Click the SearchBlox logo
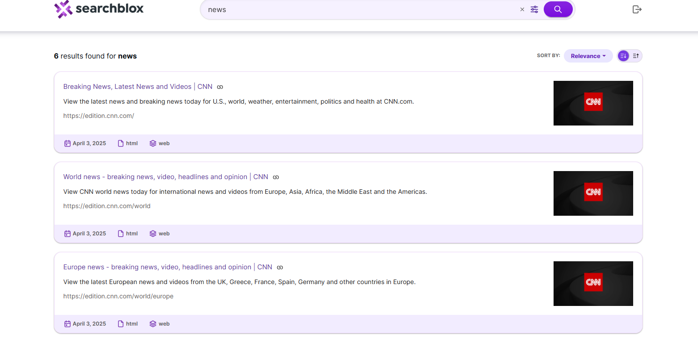This screenshot has height=339, width=698. point(99,9)
